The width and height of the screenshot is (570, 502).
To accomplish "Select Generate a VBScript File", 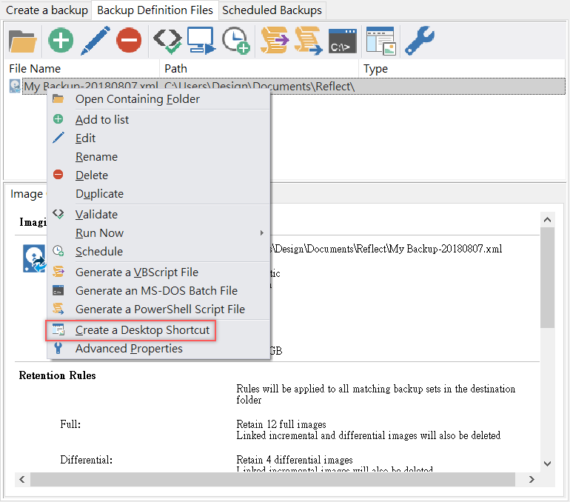I will coord(158,272).
